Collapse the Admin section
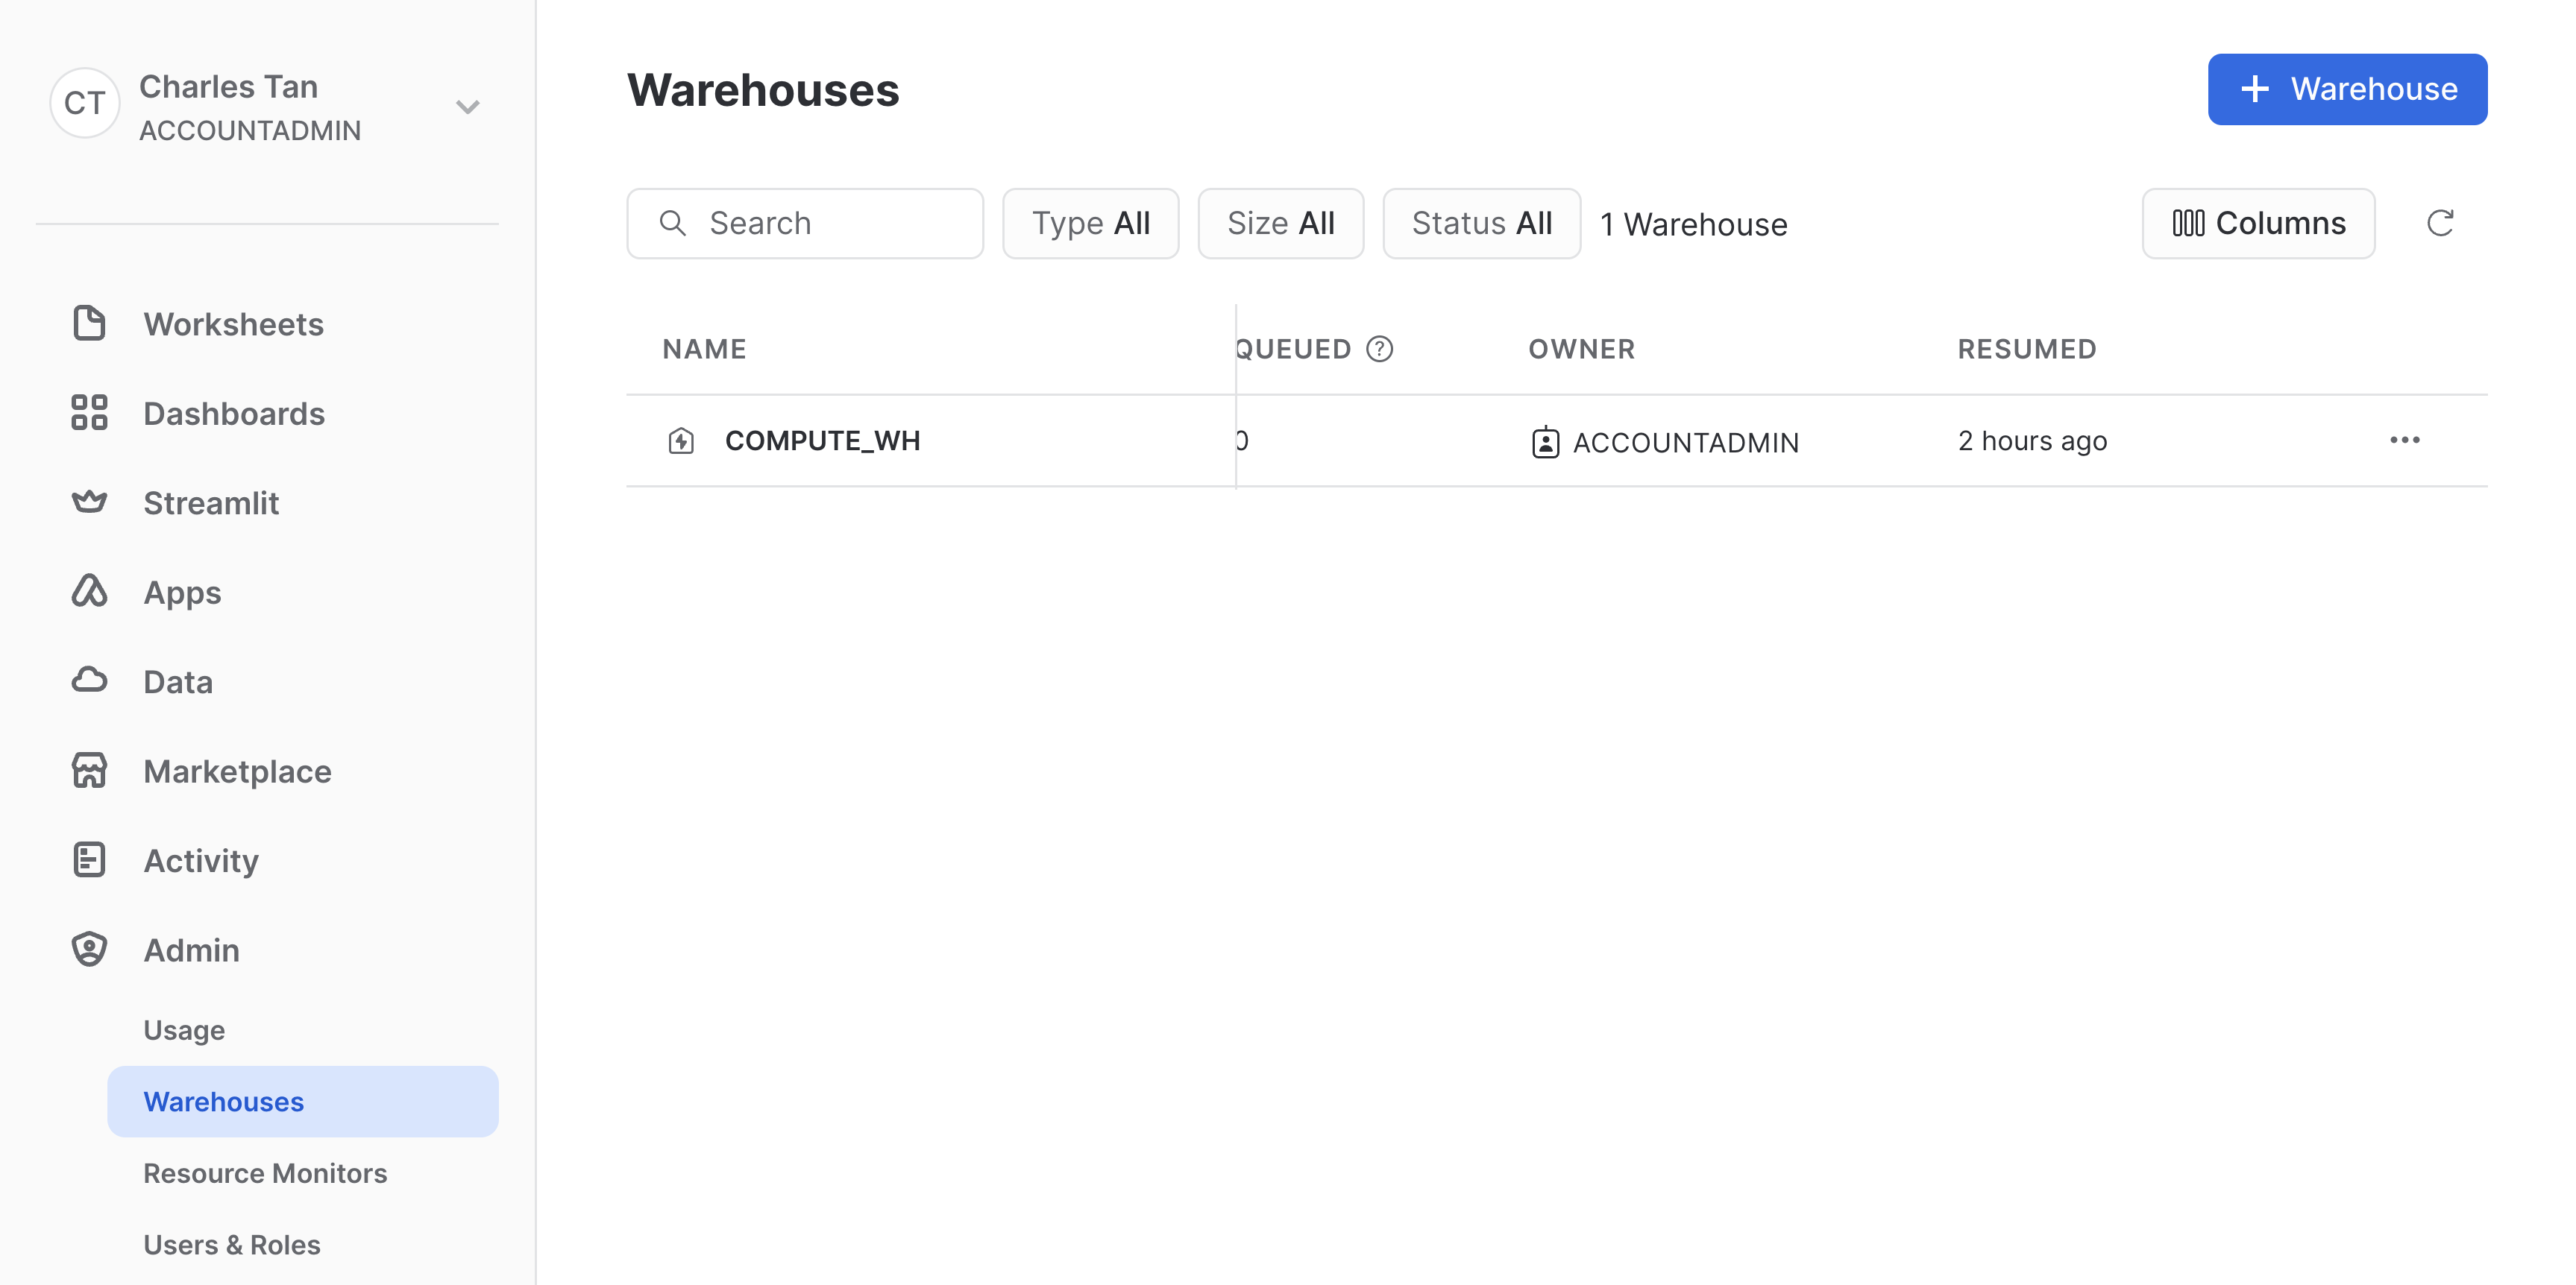Screen dimensions: 2576x1285 [x=191, y=950]
